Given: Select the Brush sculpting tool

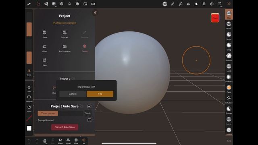Looking at the screenshot, I should [x=229, y=25].
